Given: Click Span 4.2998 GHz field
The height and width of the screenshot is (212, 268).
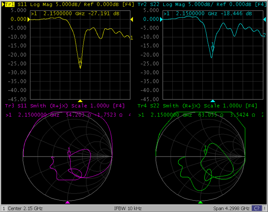Looking at the screenshot, I should coord(231,208).
